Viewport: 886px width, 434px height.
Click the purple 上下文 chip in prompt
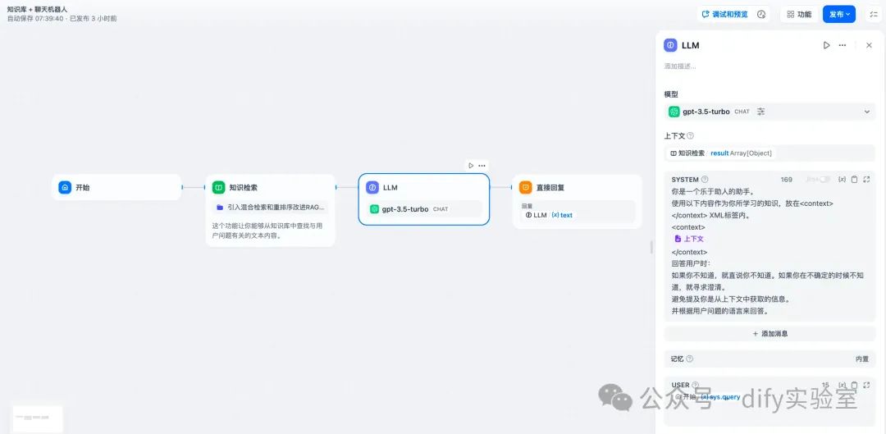coord(689,239)
